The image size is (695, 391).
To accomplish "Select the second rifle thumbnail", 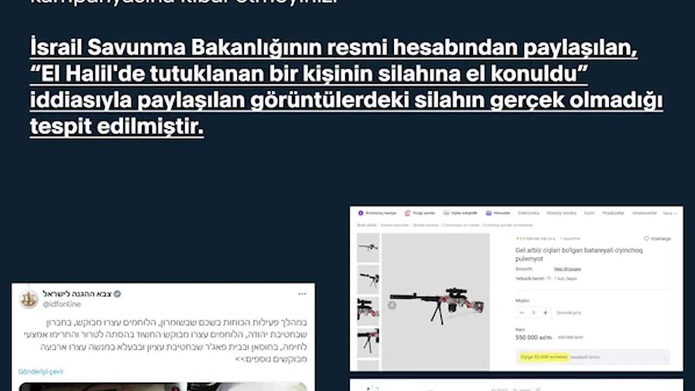I will [368, 279].
